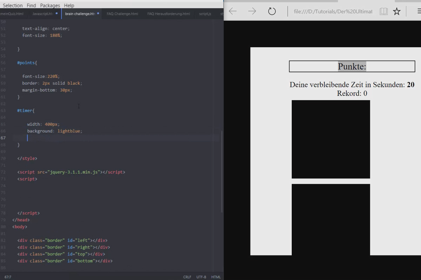421x280 pixels.
Task: Open the Find menu
Action: click(x=31, y=5)
